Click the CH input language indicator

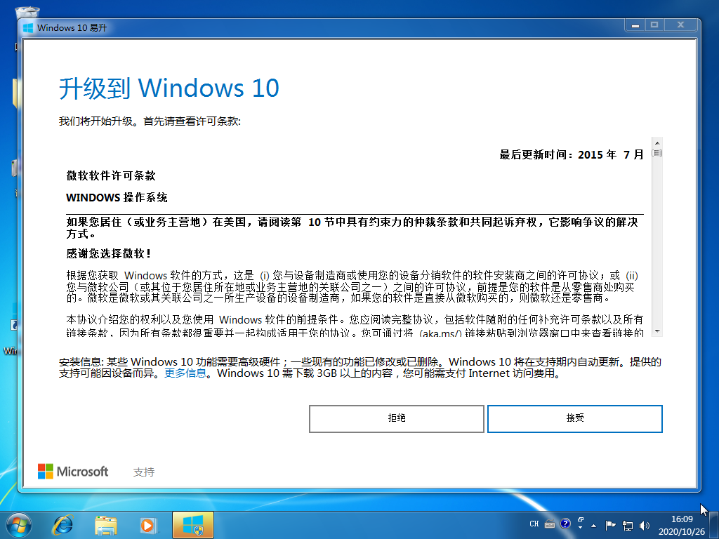[x=534, y=524]
